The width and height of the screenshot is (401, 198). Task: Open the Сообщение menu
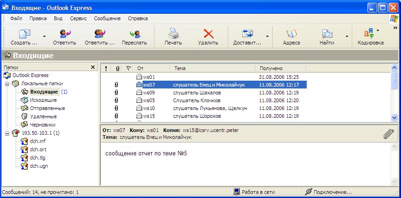click(x=107, y=18)
